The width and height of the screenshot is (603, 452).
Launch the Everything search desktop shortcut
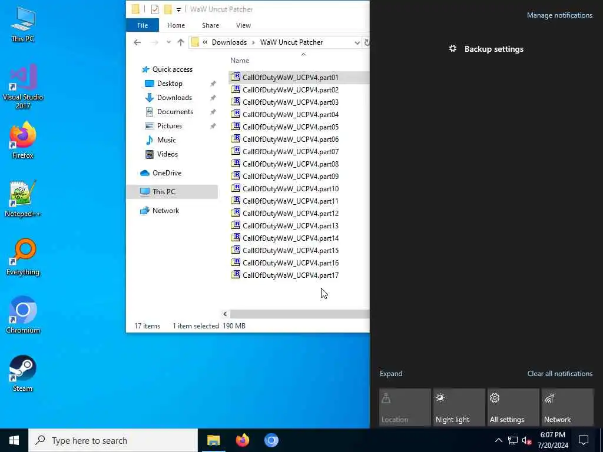(x=23, y=257)
